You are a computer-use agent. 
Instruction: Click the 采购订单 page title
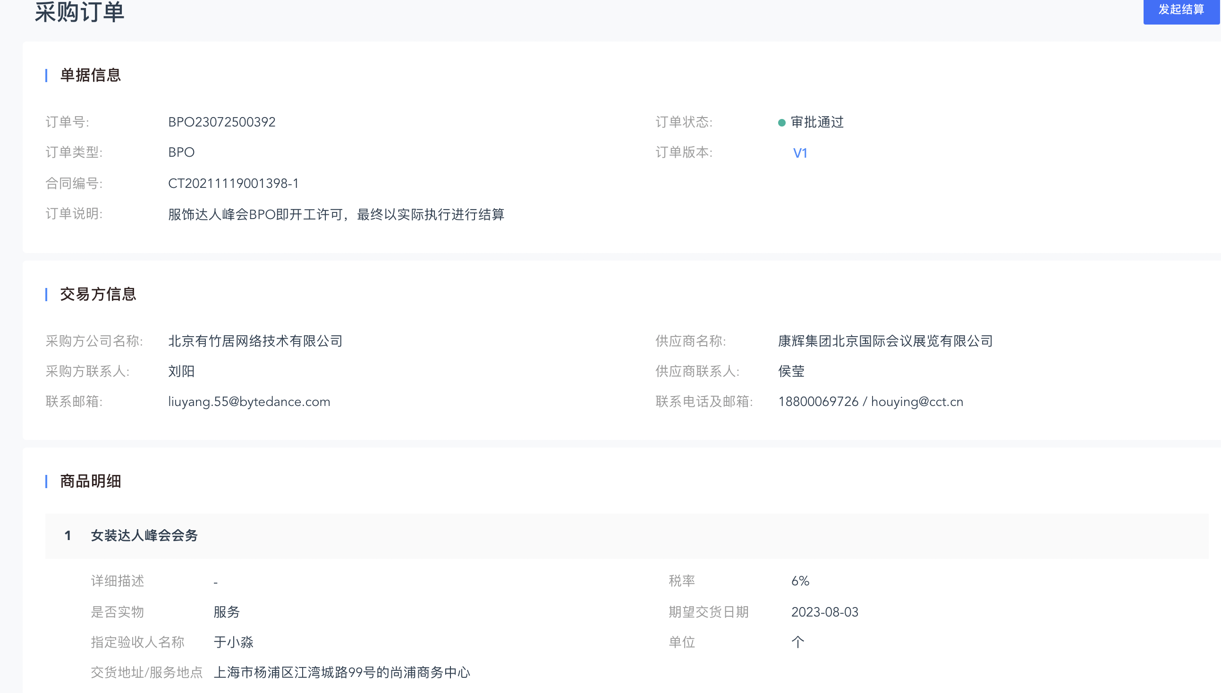click(x=79, y=12)
